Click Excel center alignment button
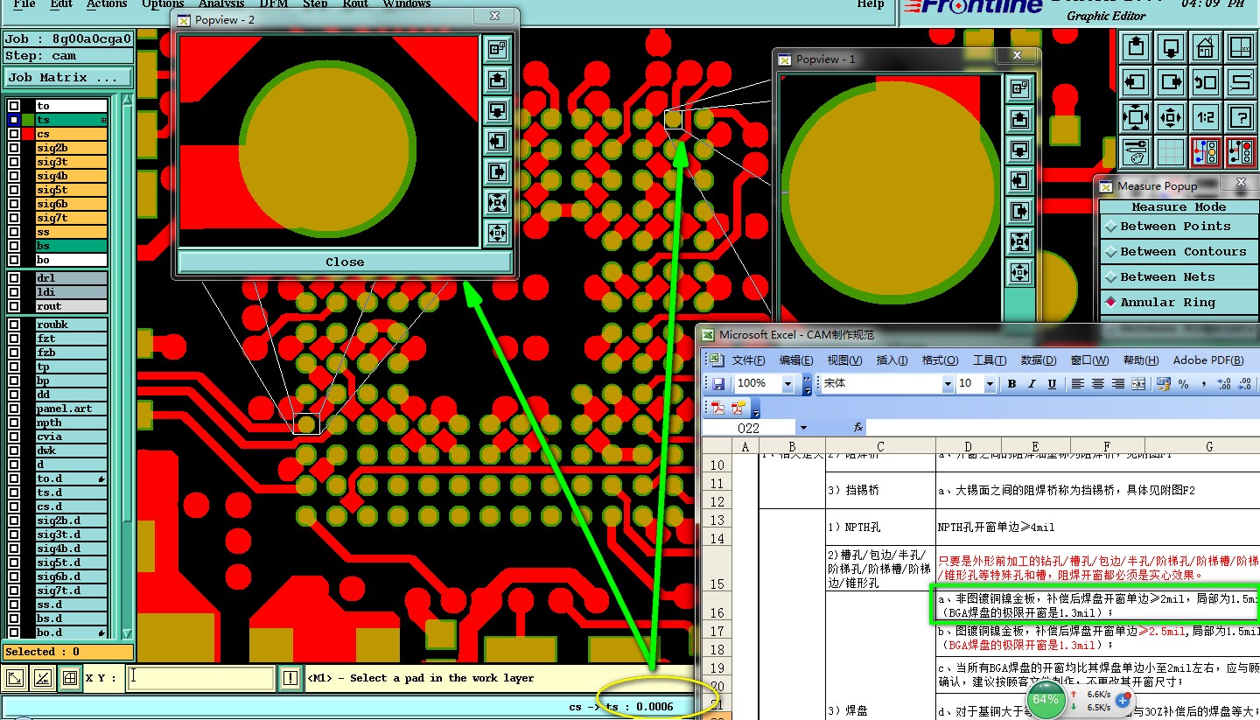1260x720 pixels. [1098, 384]
